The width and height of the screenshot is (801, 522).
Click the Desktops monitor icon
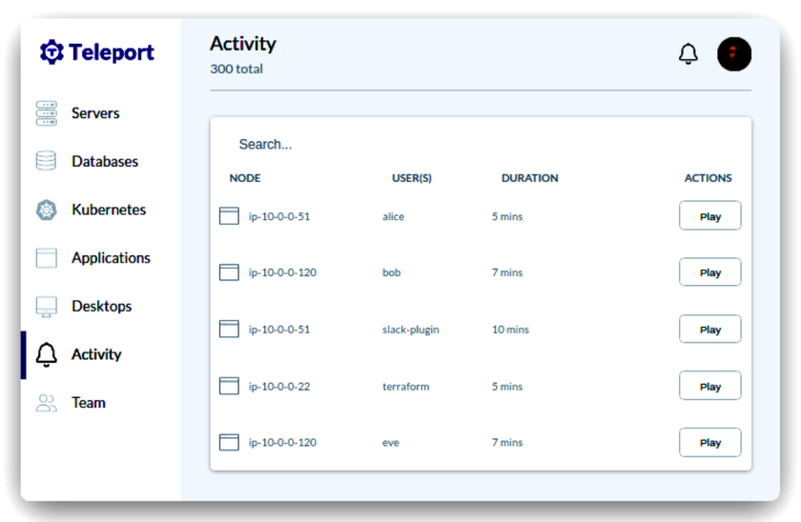[x=46, y=307]
